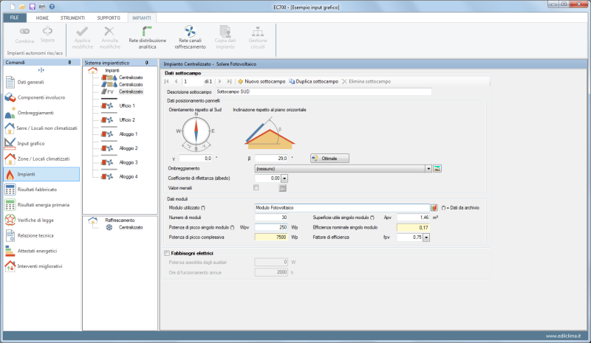Open Rete distribuzione analitica tool

pyautogui.click(x=147, y=38)
